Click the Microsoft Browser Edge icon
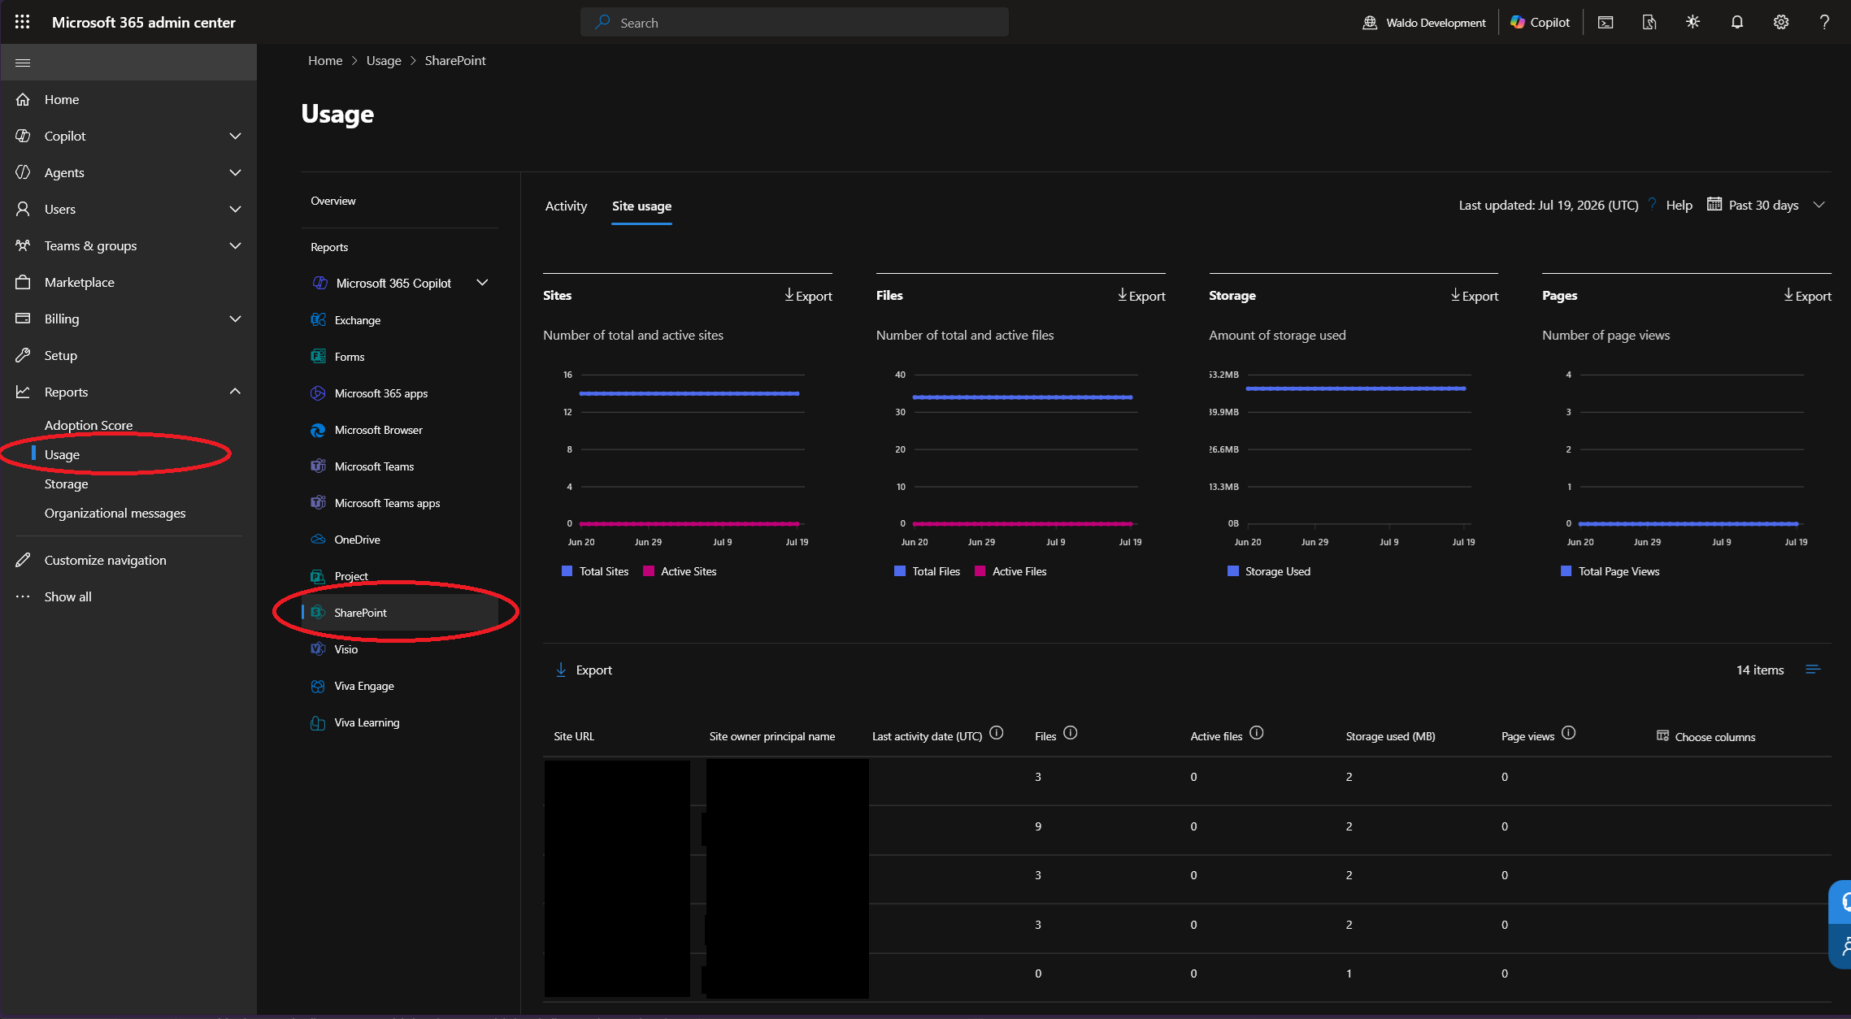Viewport: 1851px width, 1019px height. [x=318, y=429]
